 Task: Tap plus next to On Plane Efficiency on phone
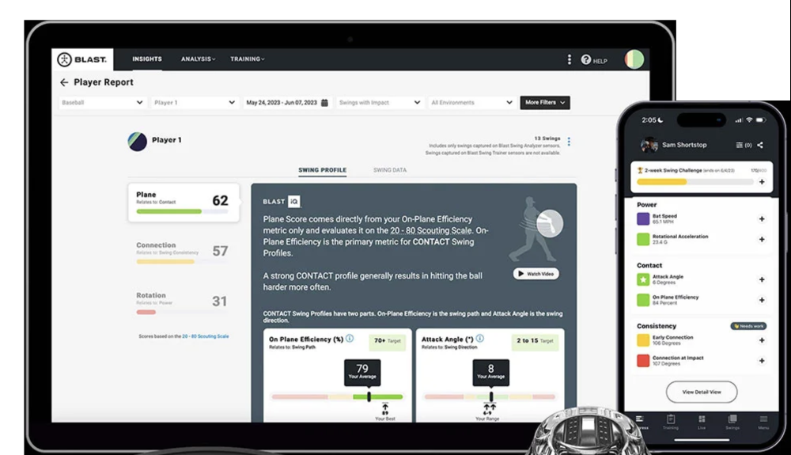[762, 300]
